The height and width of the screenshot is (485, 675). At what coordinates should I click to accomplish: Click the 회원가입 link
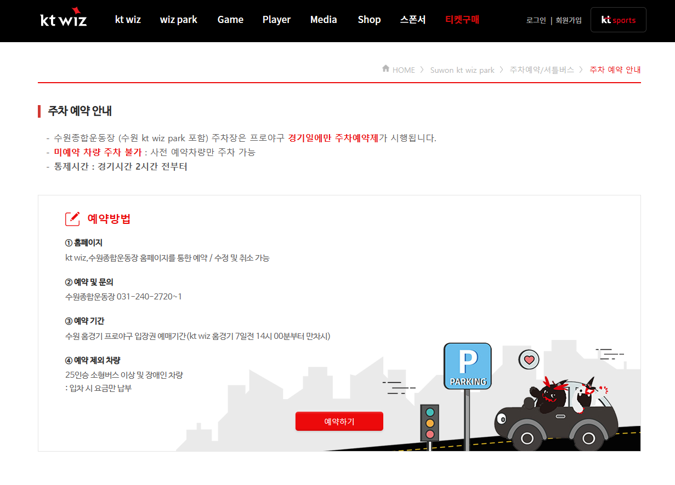[569, 20]
